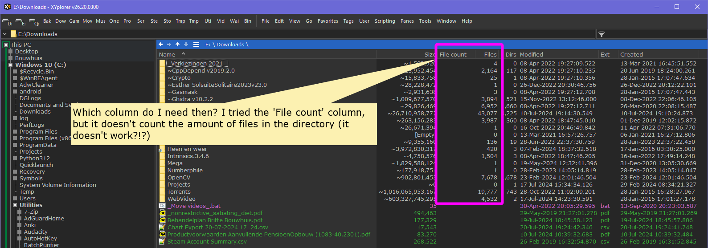Expand the Program Files tree node

click(x=15, y=131)
